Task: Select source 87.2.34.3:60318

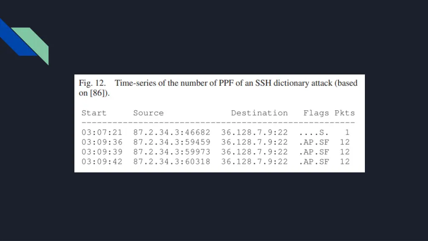Action: [172, 162]
